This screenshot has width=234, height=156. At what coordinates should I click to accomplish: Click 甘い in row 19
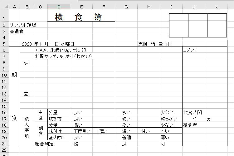(146, 131)
